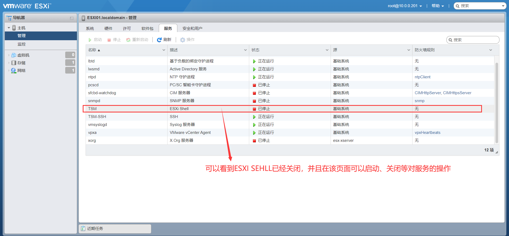Click the running status icon for vpxa
Image resolution: width=509 pixels, height=236 pixels.
[254, 133]
